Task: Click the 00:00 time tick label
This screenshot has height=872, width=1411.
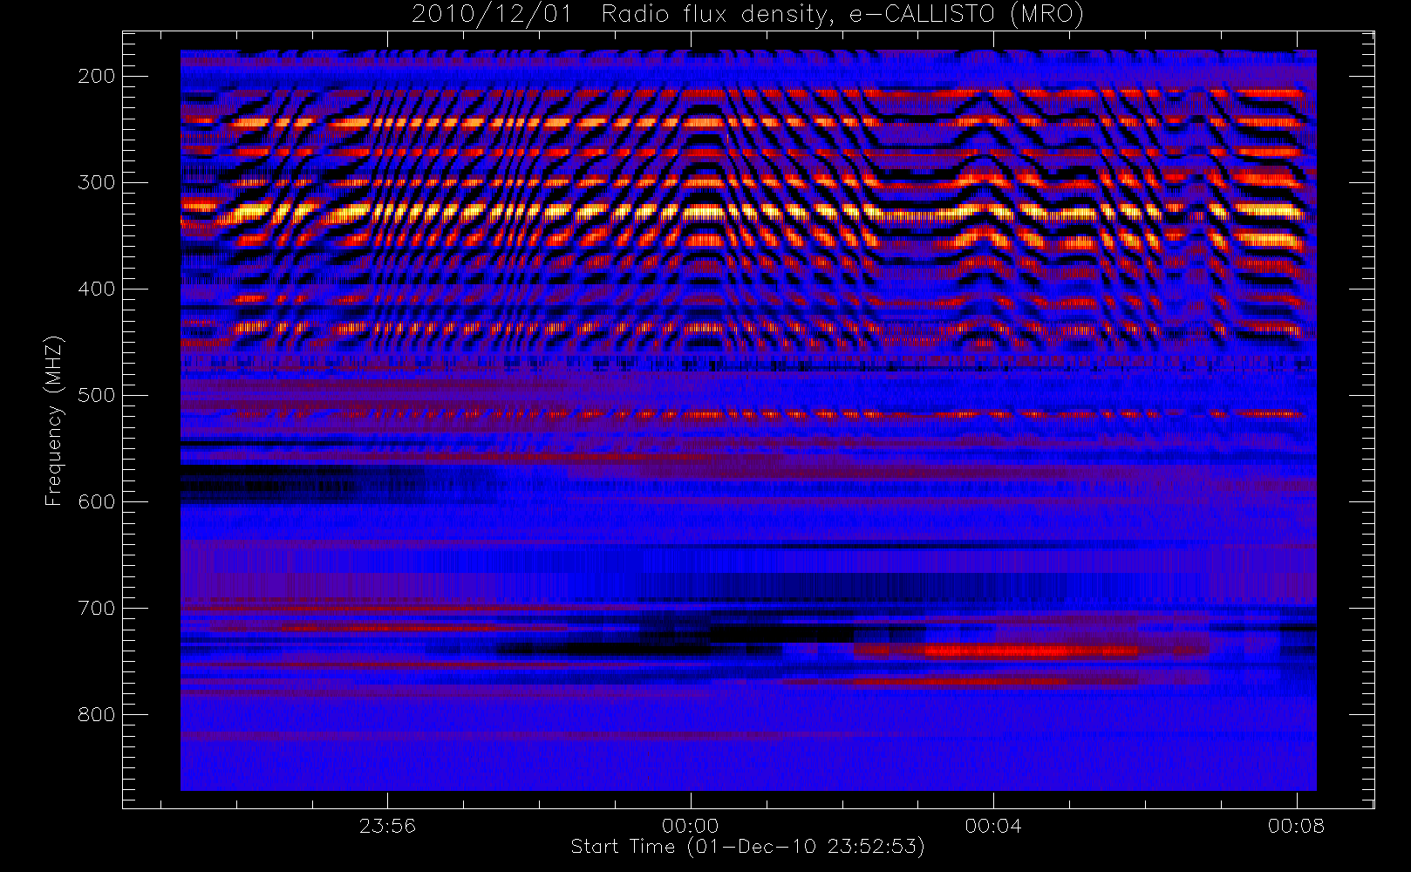Action: point(691,826)
